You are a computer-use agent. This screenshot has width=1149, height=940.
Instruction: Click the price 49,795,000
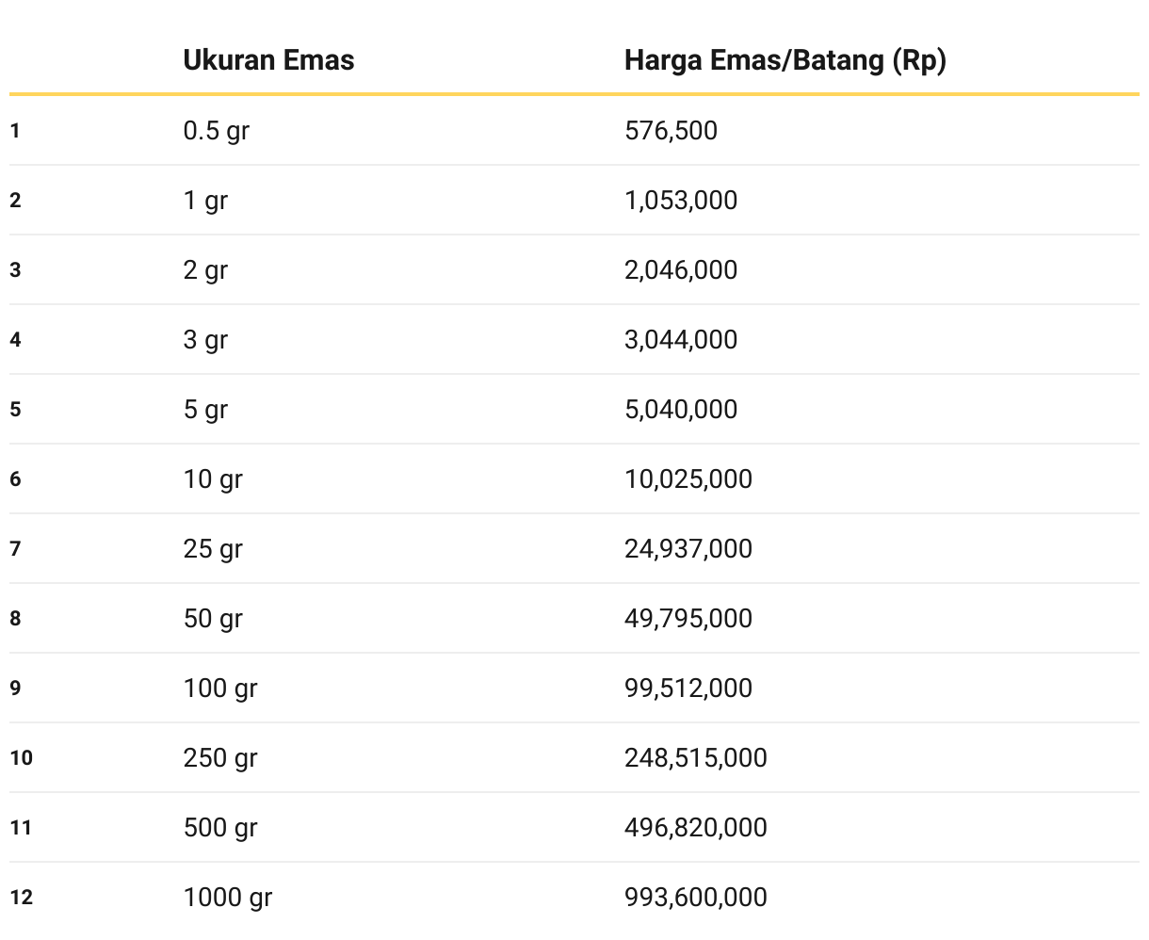[x=688, y=618]
